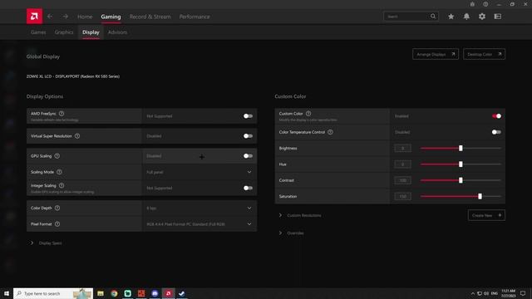This screenshot has height=299, width=532.
Task: Disable Custom Color toggle
Action: click(496, 116)
